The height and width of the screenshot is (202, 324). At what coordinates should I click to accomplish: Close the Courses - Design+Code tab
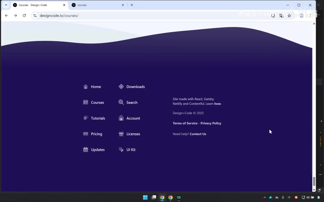click(x=64, y=5)
